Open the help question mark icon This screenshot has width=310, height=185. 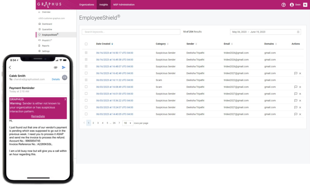tap(283, 5)
